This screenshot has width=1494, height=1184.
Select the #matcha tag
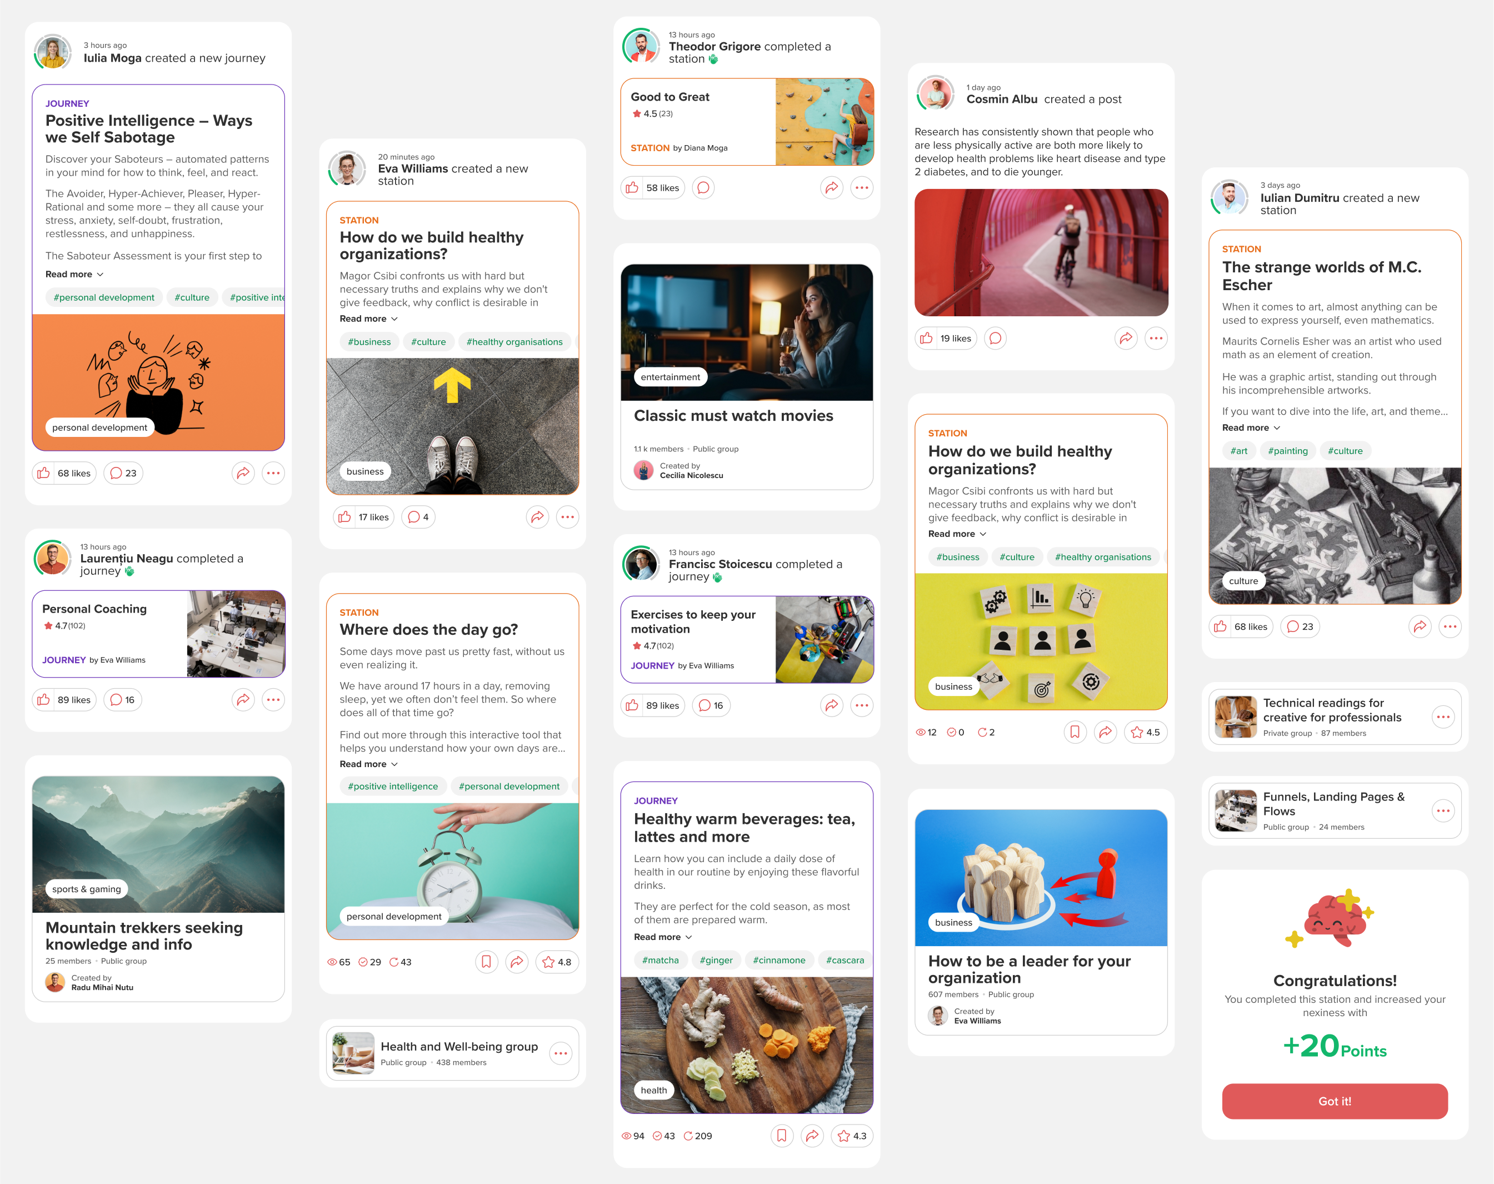[661, 960]
